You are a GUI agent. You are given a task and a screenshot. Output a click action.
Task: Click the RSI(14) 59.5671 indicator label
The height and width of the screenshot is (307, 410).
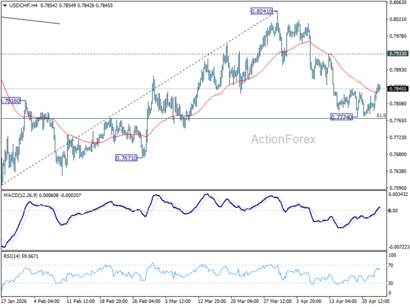[x=20, y=257]
